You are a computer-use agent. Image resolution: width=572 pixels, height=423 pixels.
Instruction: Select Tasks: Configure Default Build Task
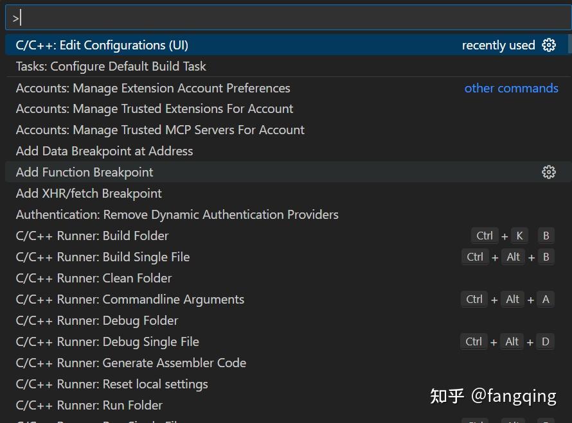point(287,66)
